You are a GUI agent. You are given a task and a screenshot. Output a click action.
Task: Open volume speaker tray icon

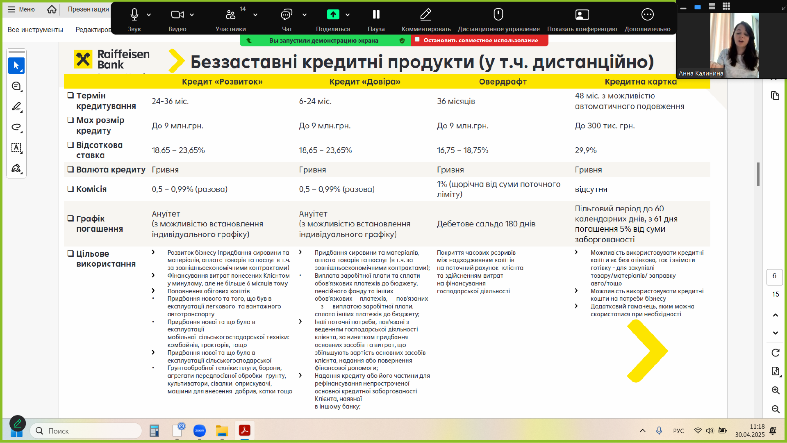(x=710, y=431)
